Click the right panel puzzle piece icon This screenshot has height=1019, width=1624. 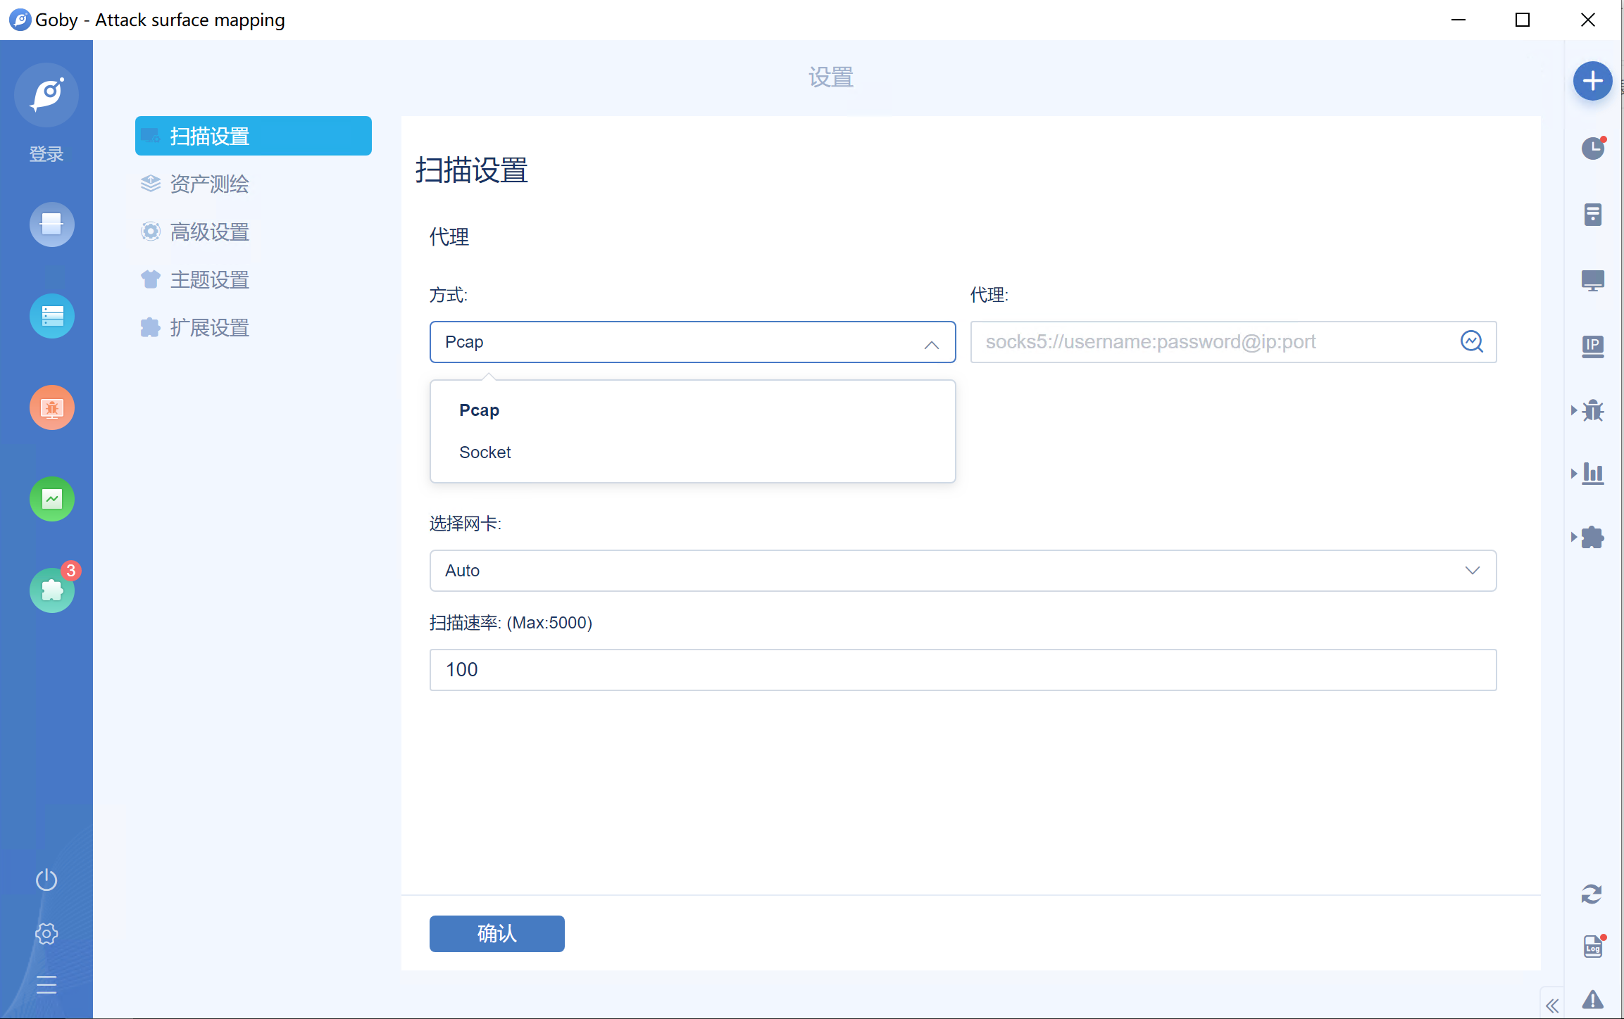1593,538
